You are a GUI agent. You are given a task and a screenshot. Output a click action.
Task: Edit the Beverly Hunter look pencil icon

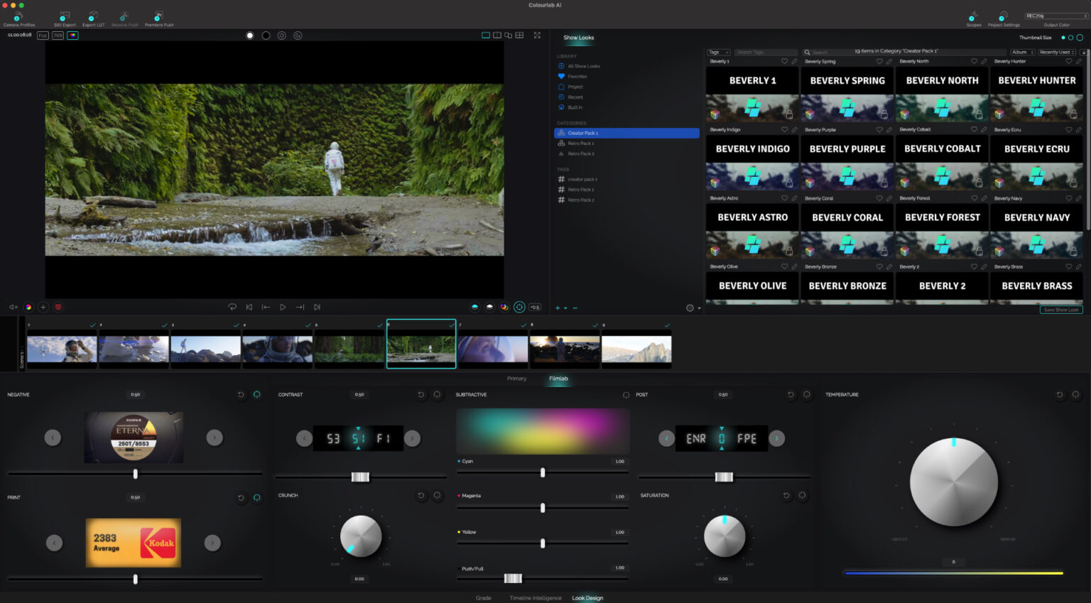tap(1079, 61)
